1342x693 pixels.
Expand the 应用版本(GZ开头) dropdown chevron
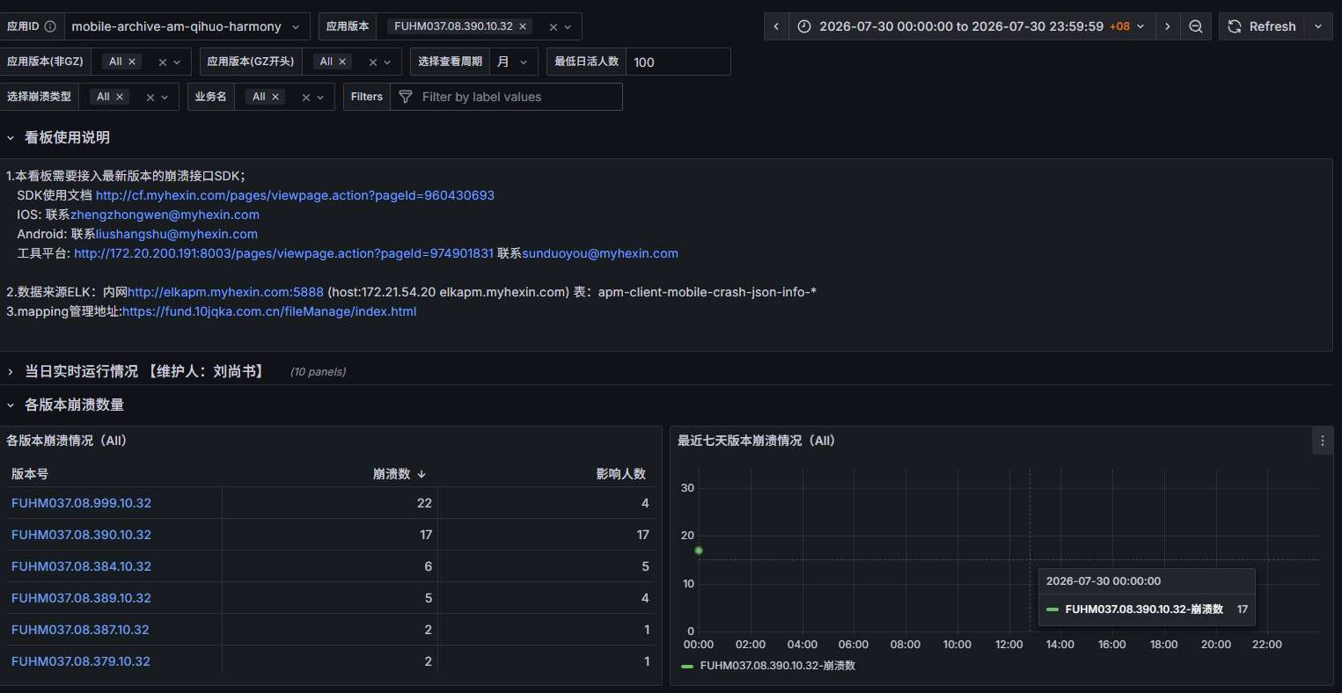(x=388, y=62)
